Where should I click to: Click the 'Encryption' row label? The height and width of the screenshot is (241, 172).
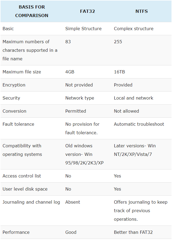[14, 85]
